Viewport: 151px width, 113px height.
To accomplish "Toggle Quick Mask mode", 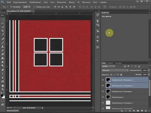I will [3, 100].
